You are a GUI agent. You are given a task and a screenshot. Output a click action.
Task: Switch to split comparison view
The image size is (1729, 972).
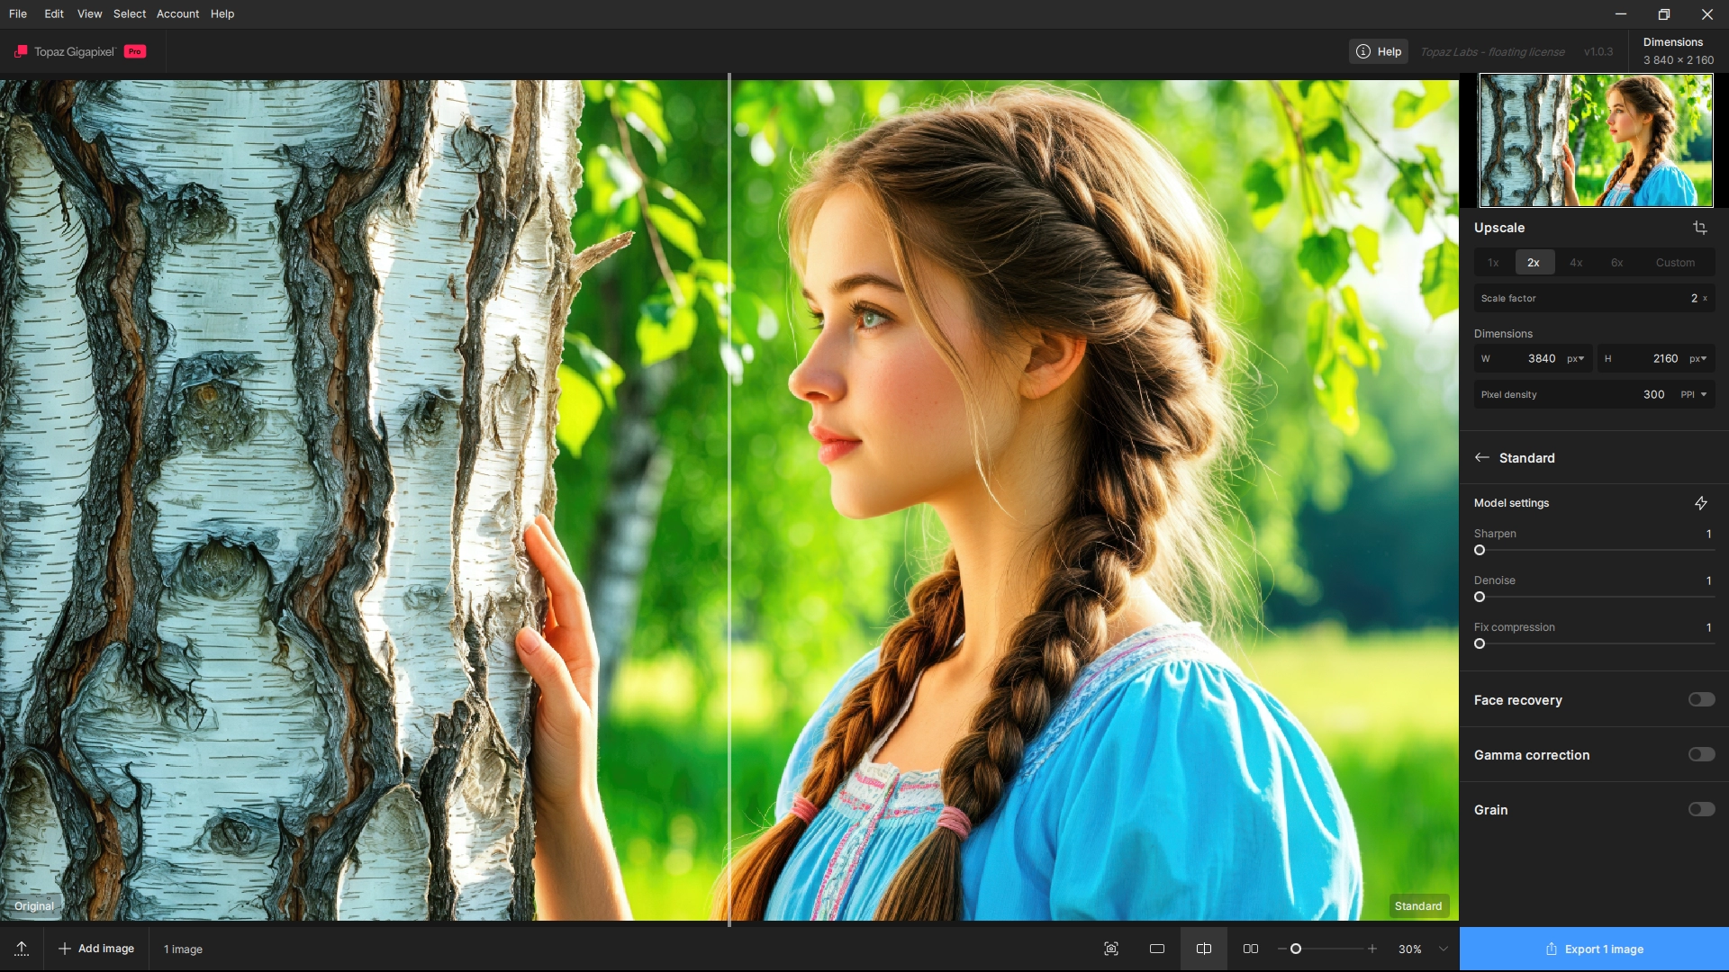coord(1204,949)
